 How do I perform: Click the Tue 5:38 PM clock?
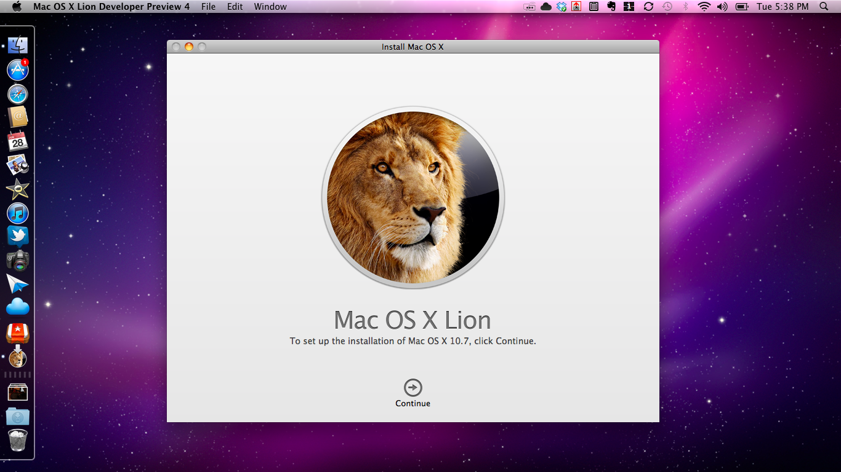[783, 7]
